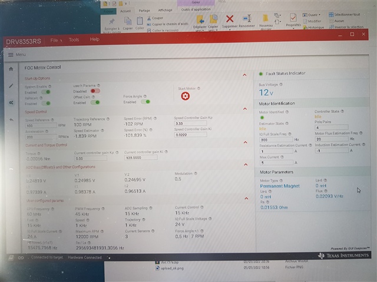377x282 pixels.
Task: Click the Current controller gain Ki field
Action: (x=141, y=158)
